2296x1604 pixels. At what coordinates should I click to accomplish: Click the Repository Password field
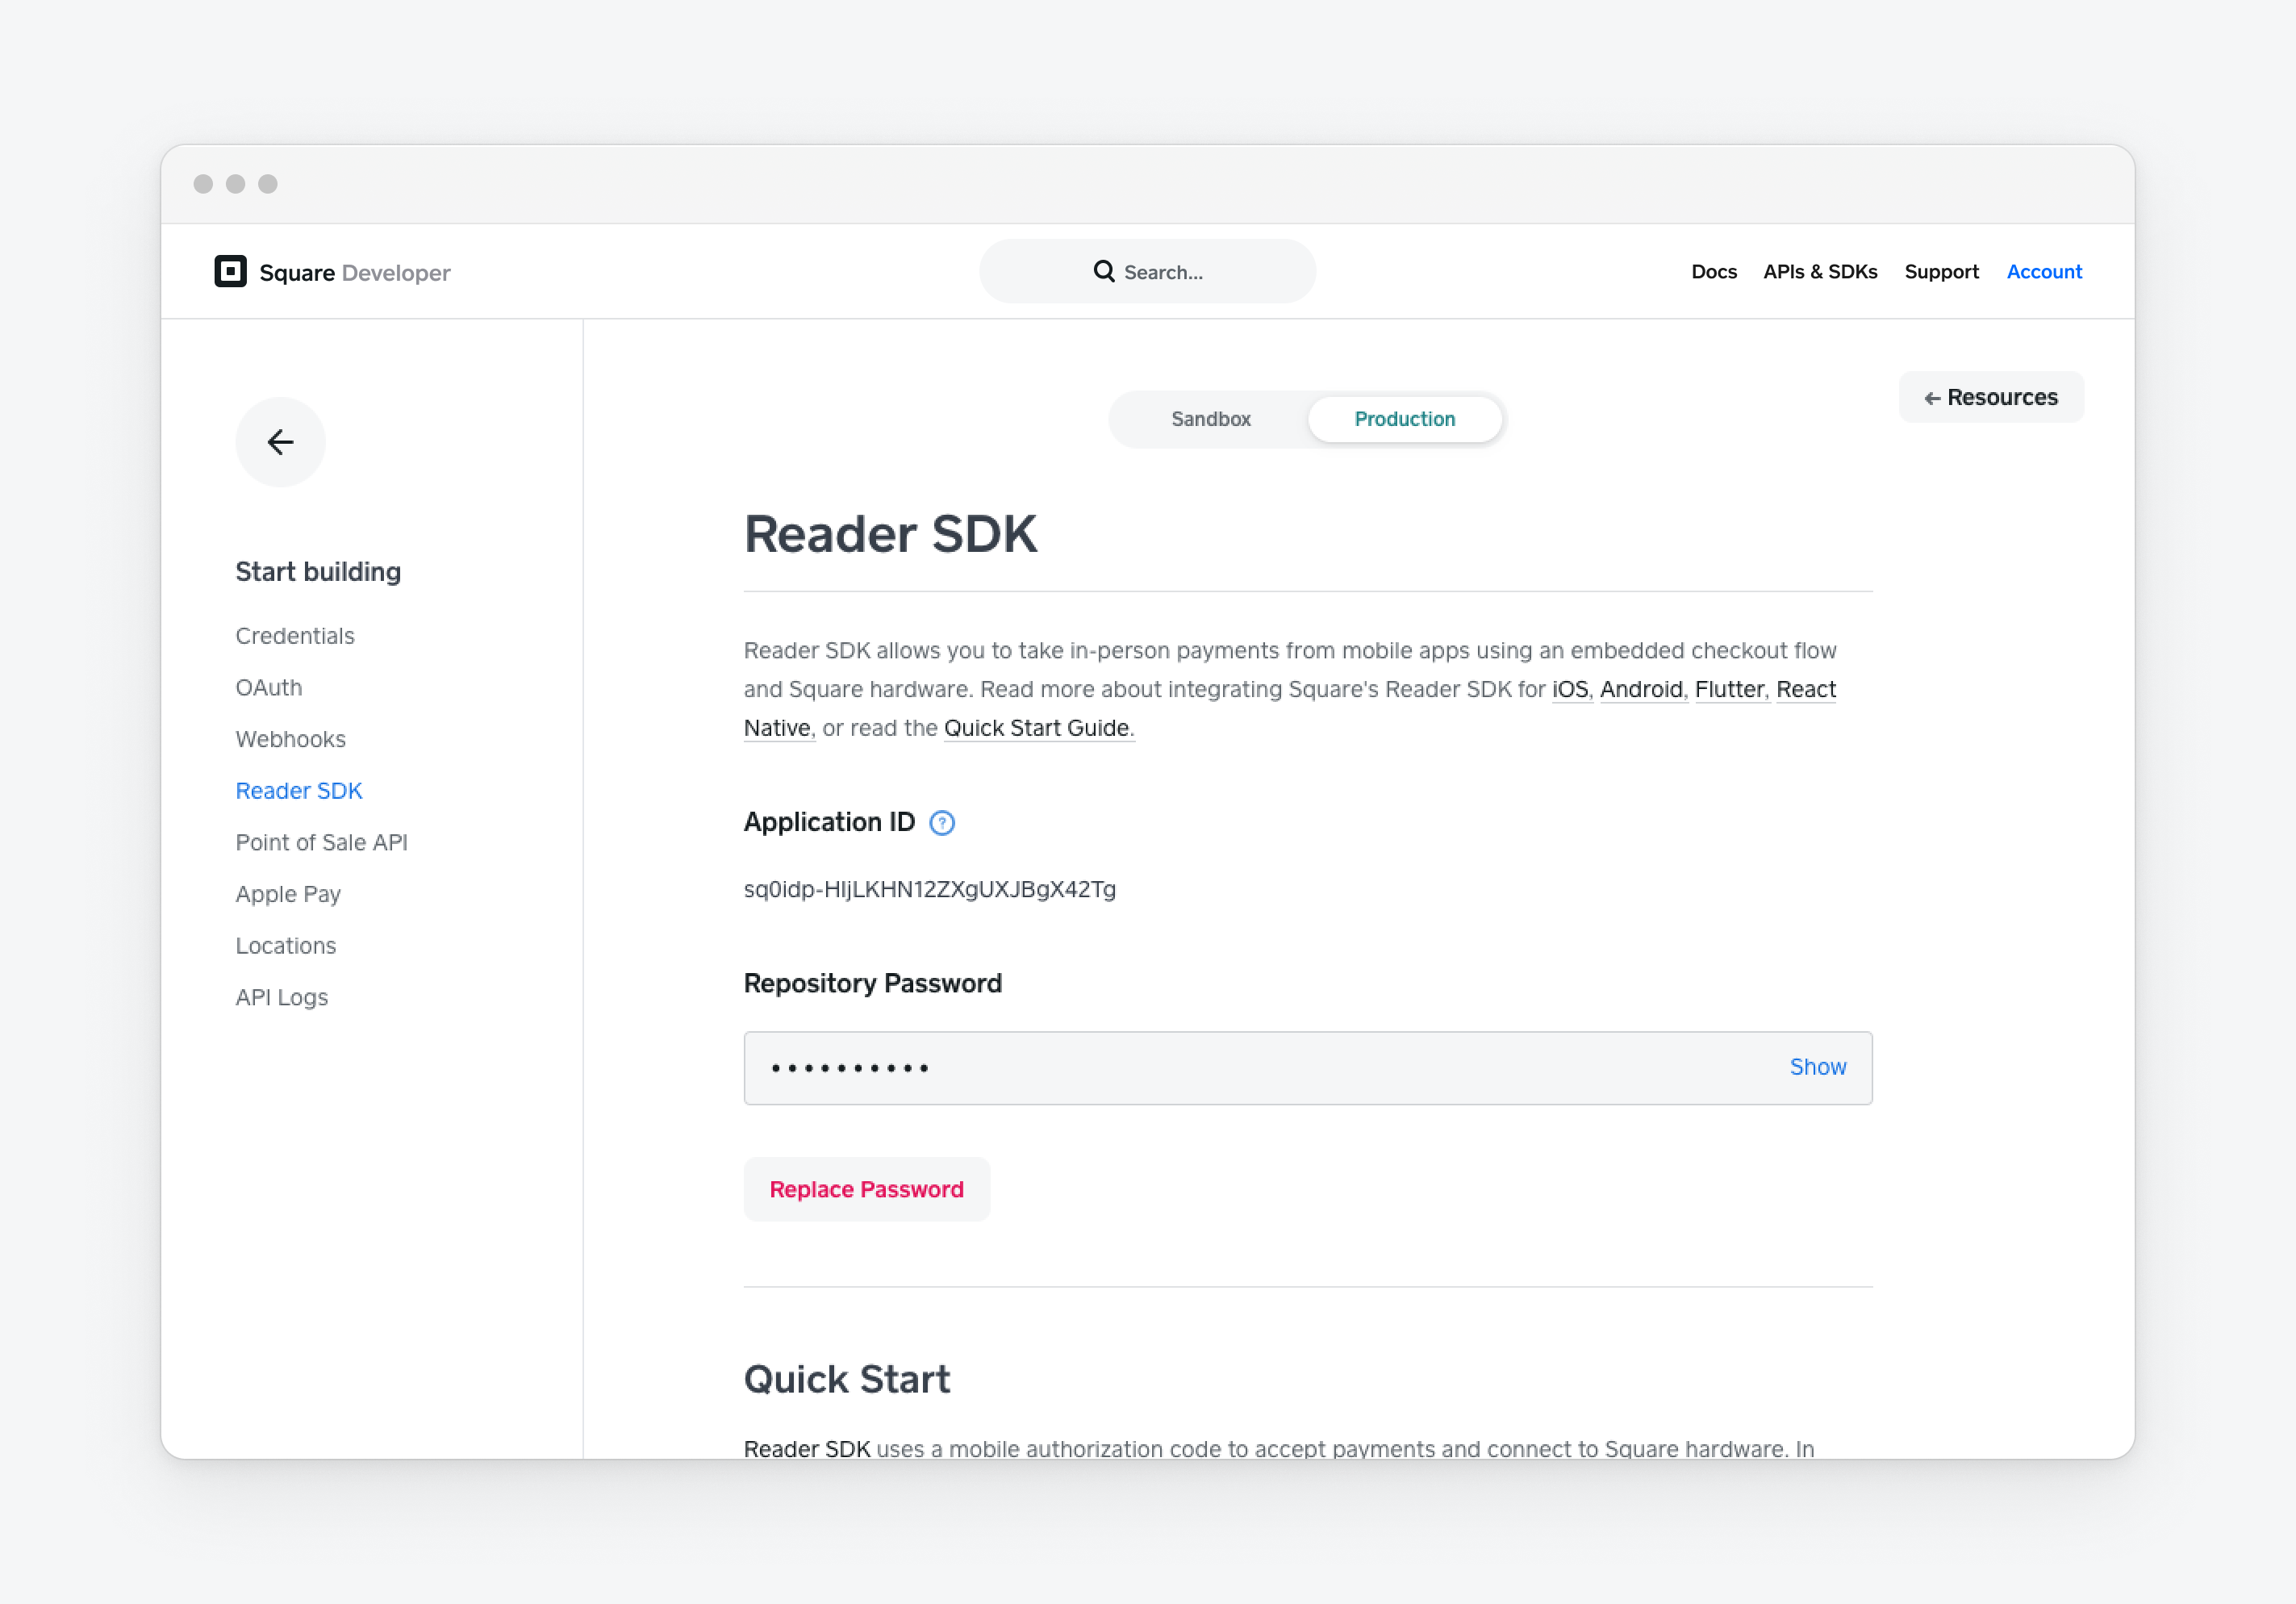[1250, 1067]
